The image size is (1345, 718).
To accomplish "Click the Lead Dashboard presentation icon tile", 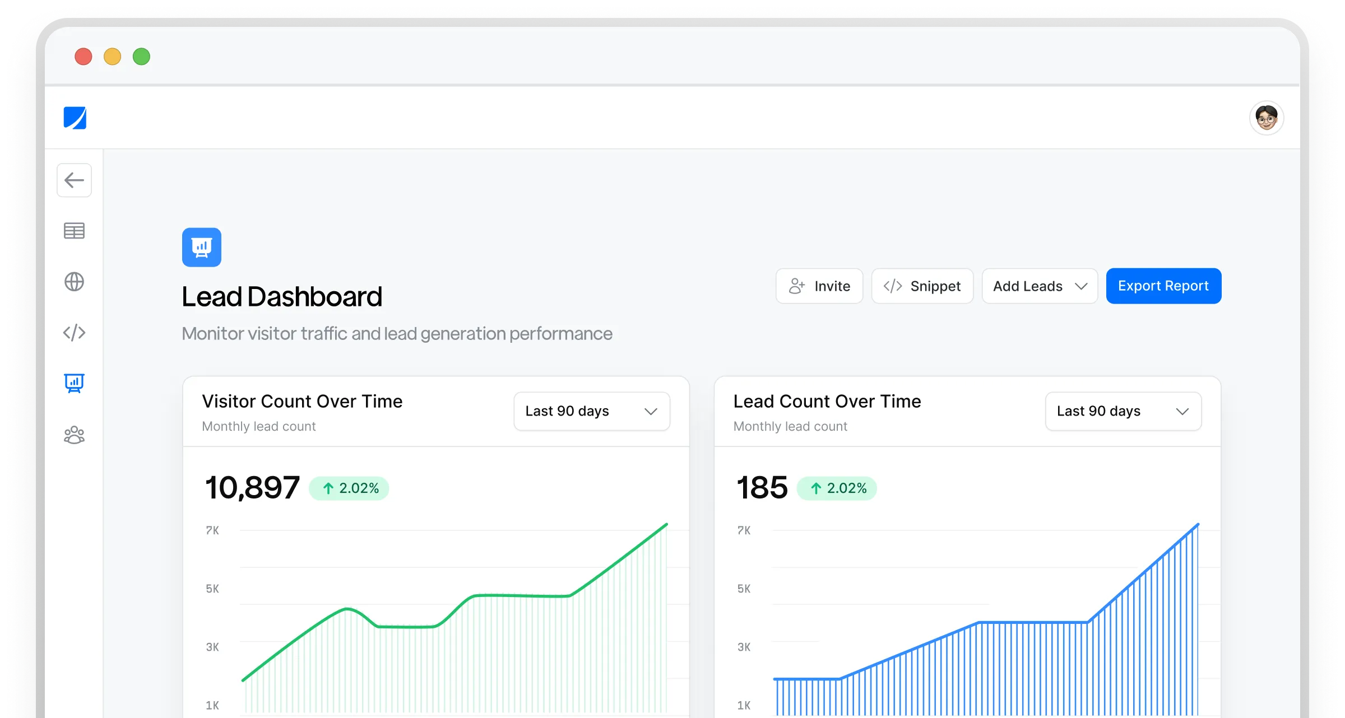I will tap(202, 247).
